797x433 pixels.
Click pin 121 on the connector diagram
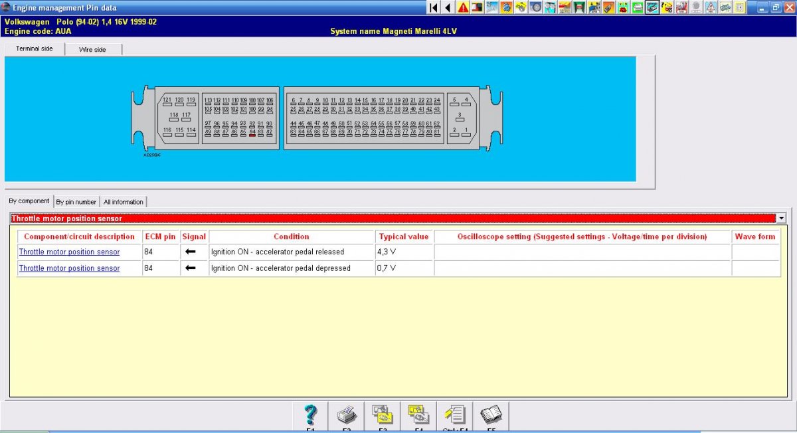tap(167, 101)
